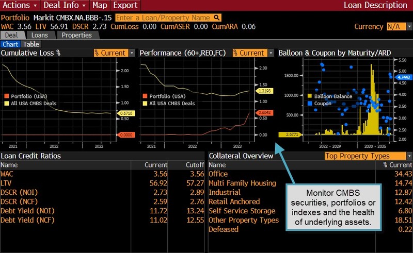
Task: Click the Retail Anchored row
Action: 310,201
